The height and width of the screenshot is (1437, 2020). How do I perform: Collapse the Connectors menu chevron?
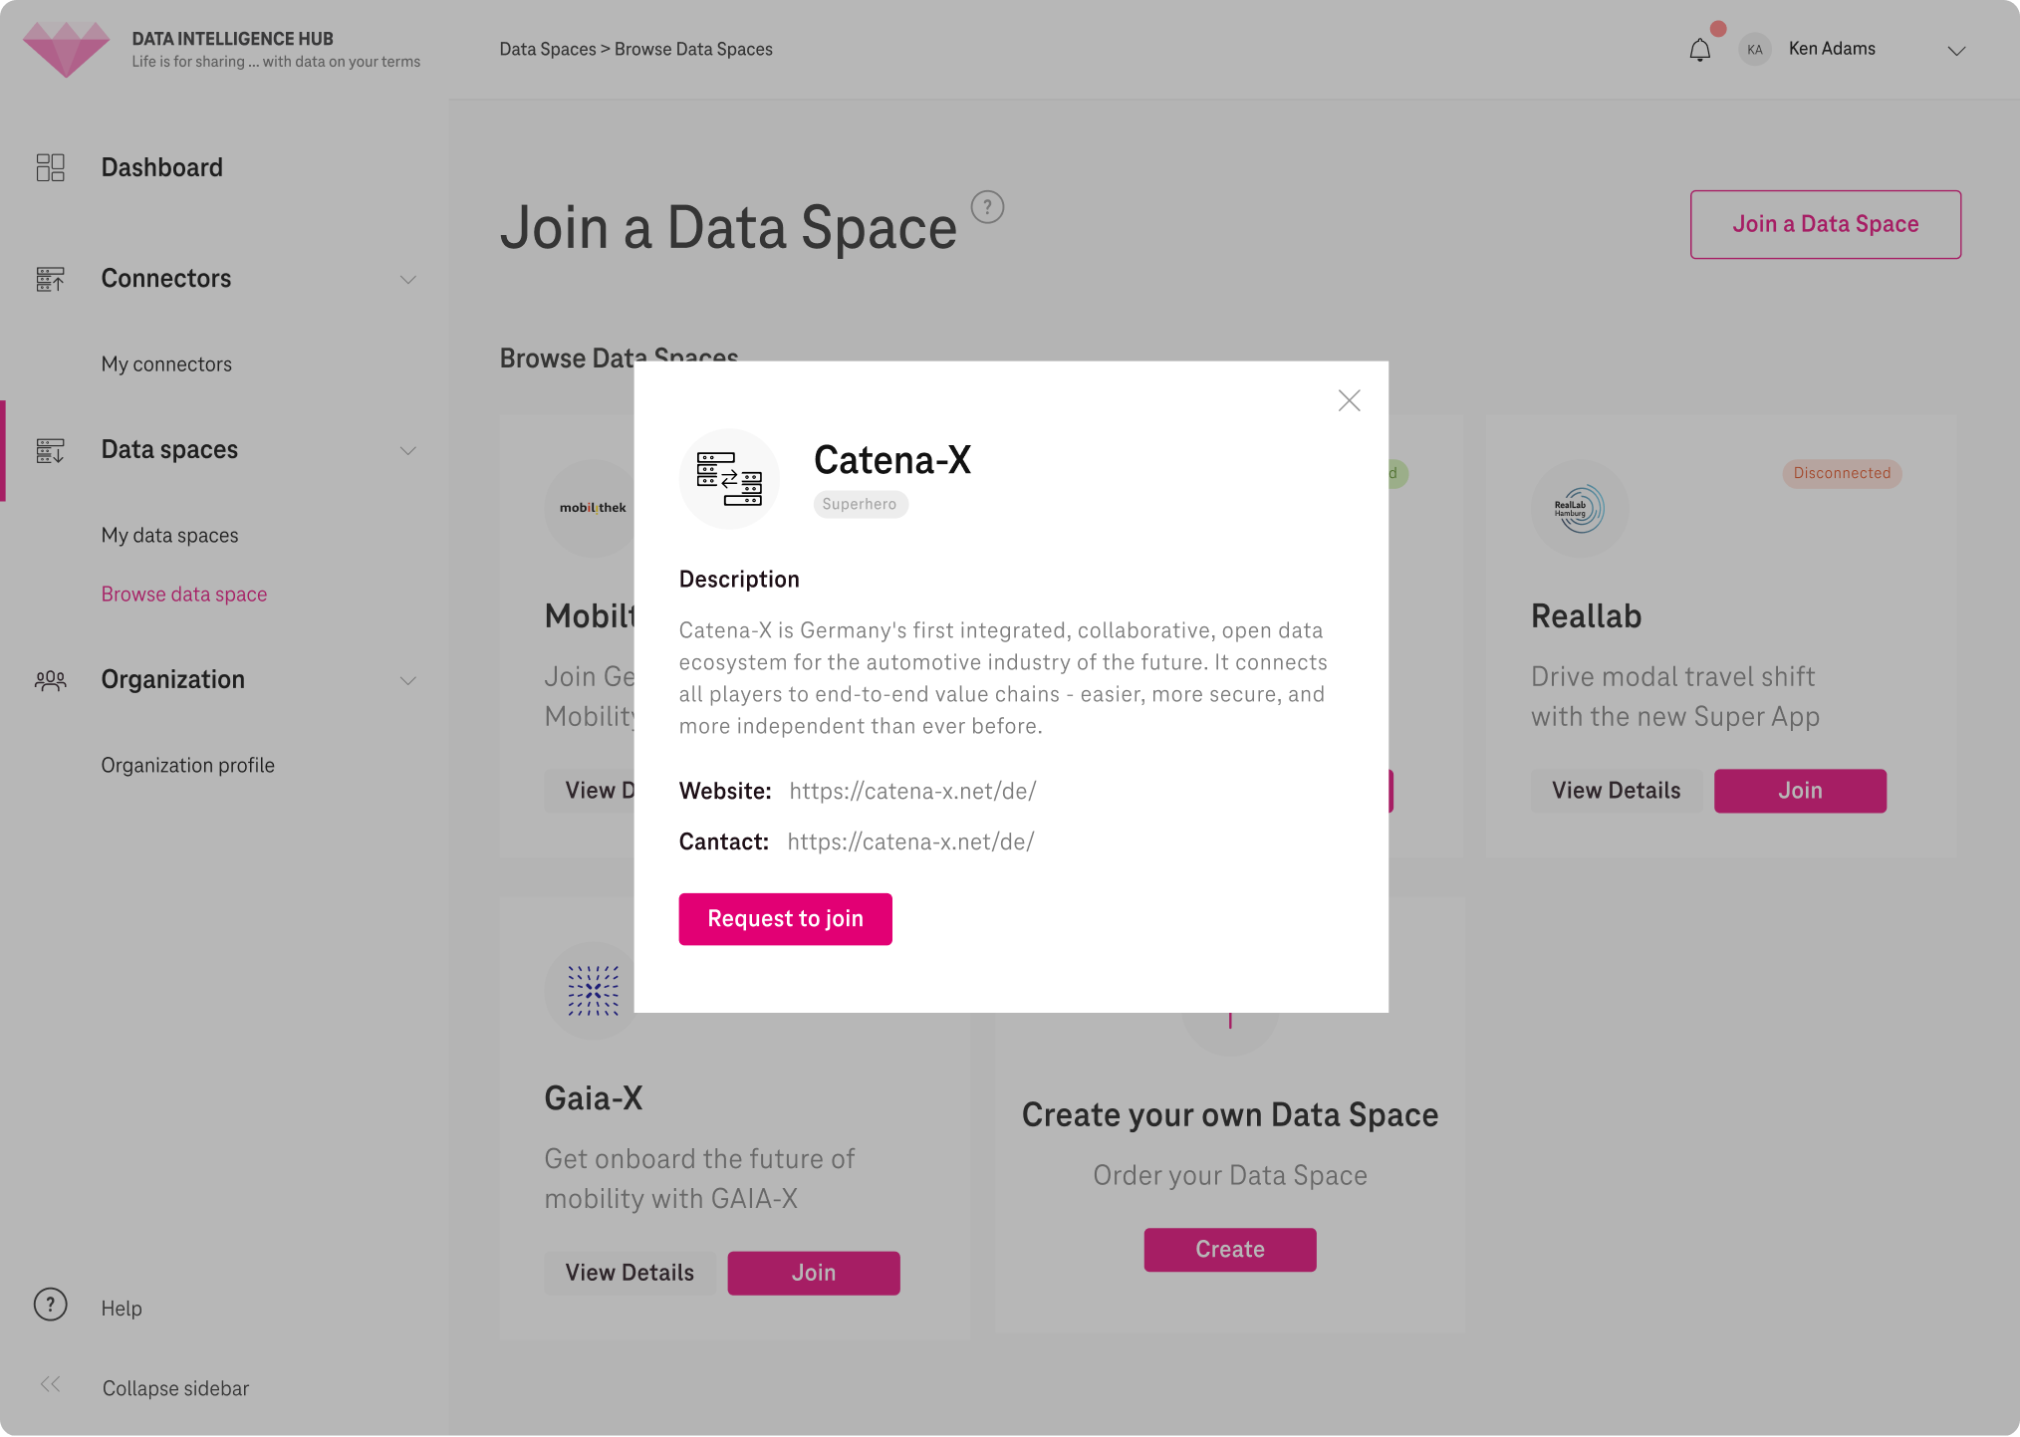point(407,280)
